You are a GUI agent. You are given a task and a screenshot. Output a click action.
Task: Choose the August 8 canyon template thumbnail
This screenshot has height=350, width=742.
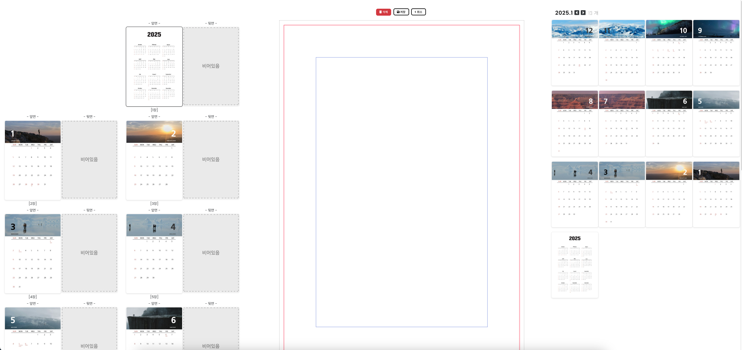574,123
